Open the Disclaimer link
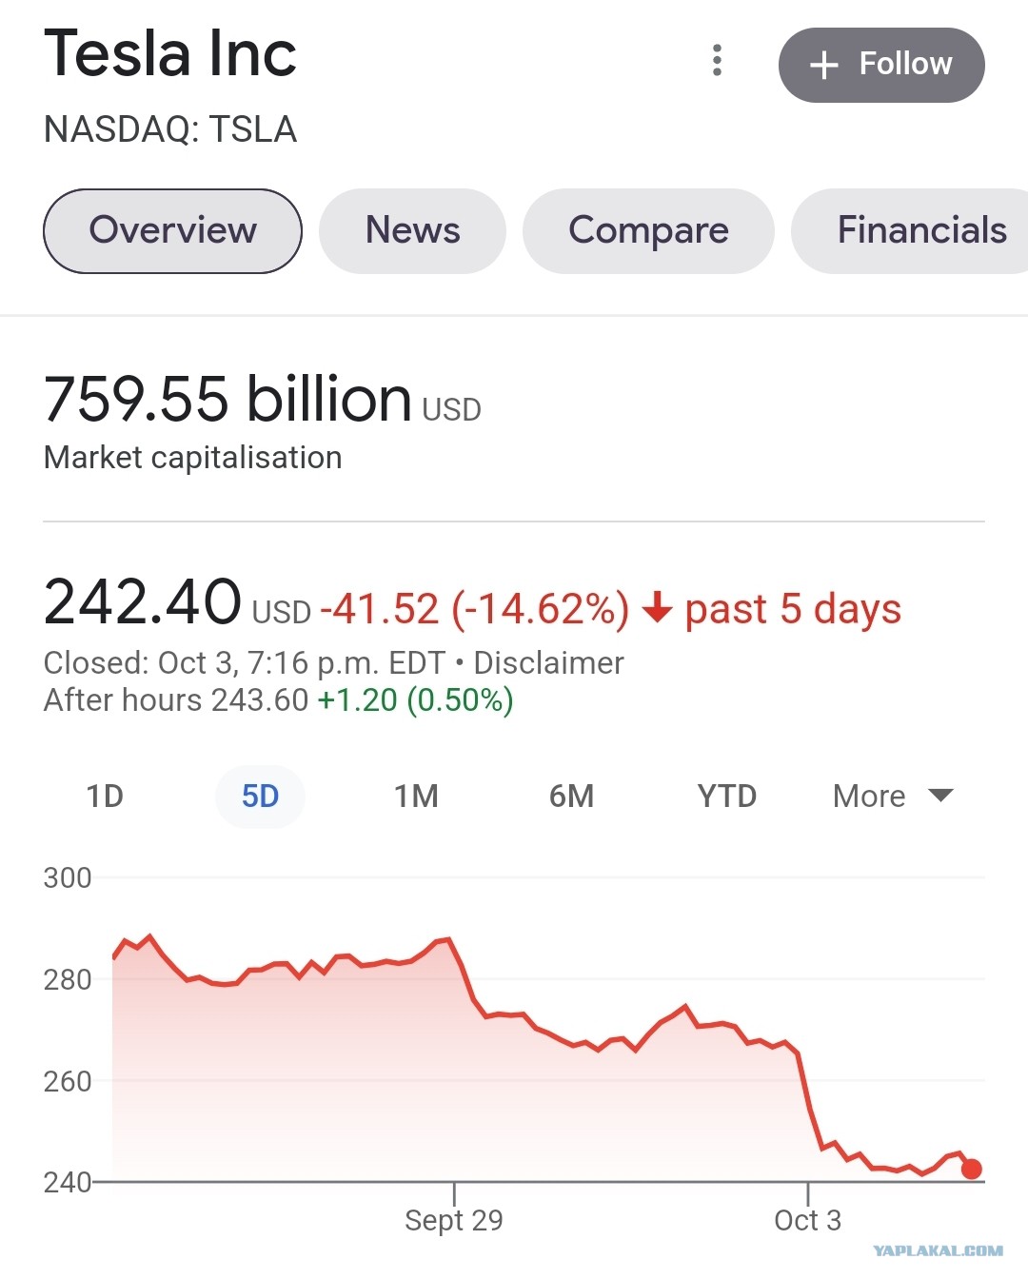The height and width of the screenshot is (1279, 1028). (x=548, y=662)
